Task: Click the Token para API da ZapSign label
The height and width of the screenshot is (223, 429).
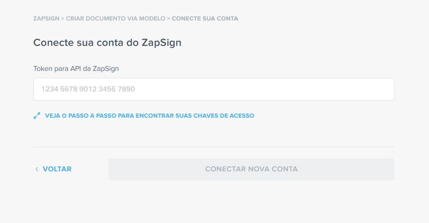Action: point(76,68)
